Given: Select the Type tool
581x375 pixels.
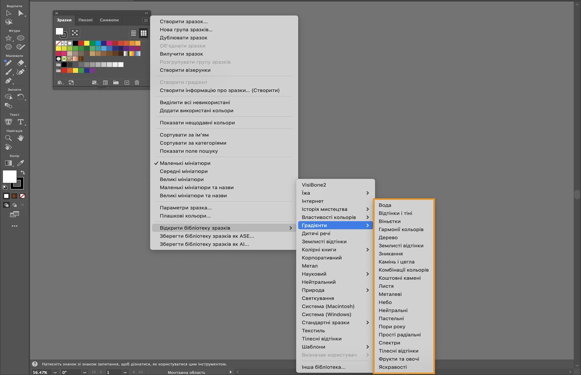Looking at the screenshot, I should 21,122.
